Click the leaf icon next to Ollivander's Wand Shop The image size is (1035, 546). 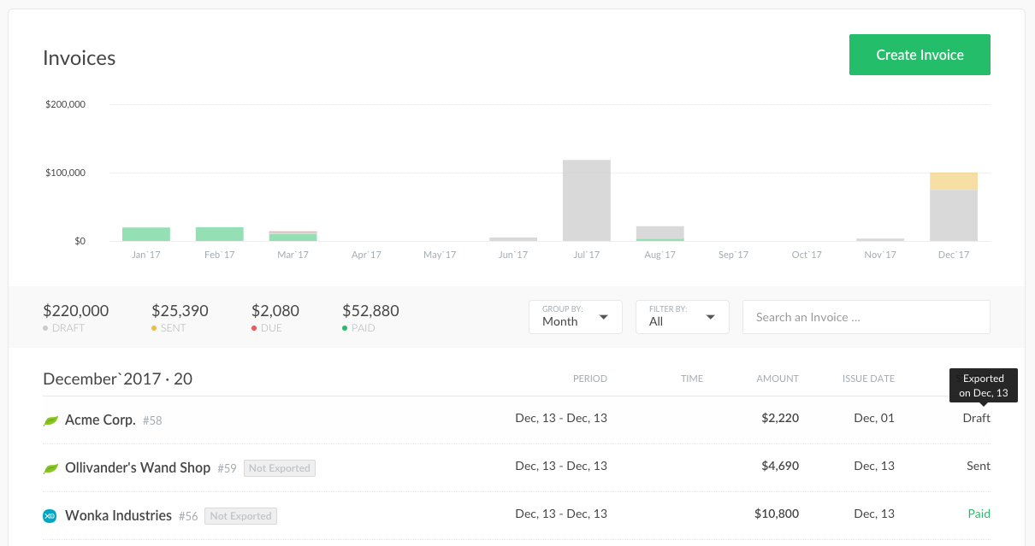coord(50,468)
